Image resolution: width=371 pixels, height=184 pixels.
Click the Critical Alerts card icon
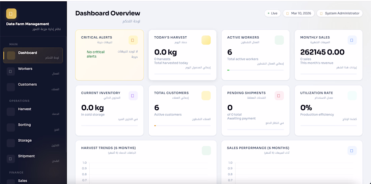133,40
